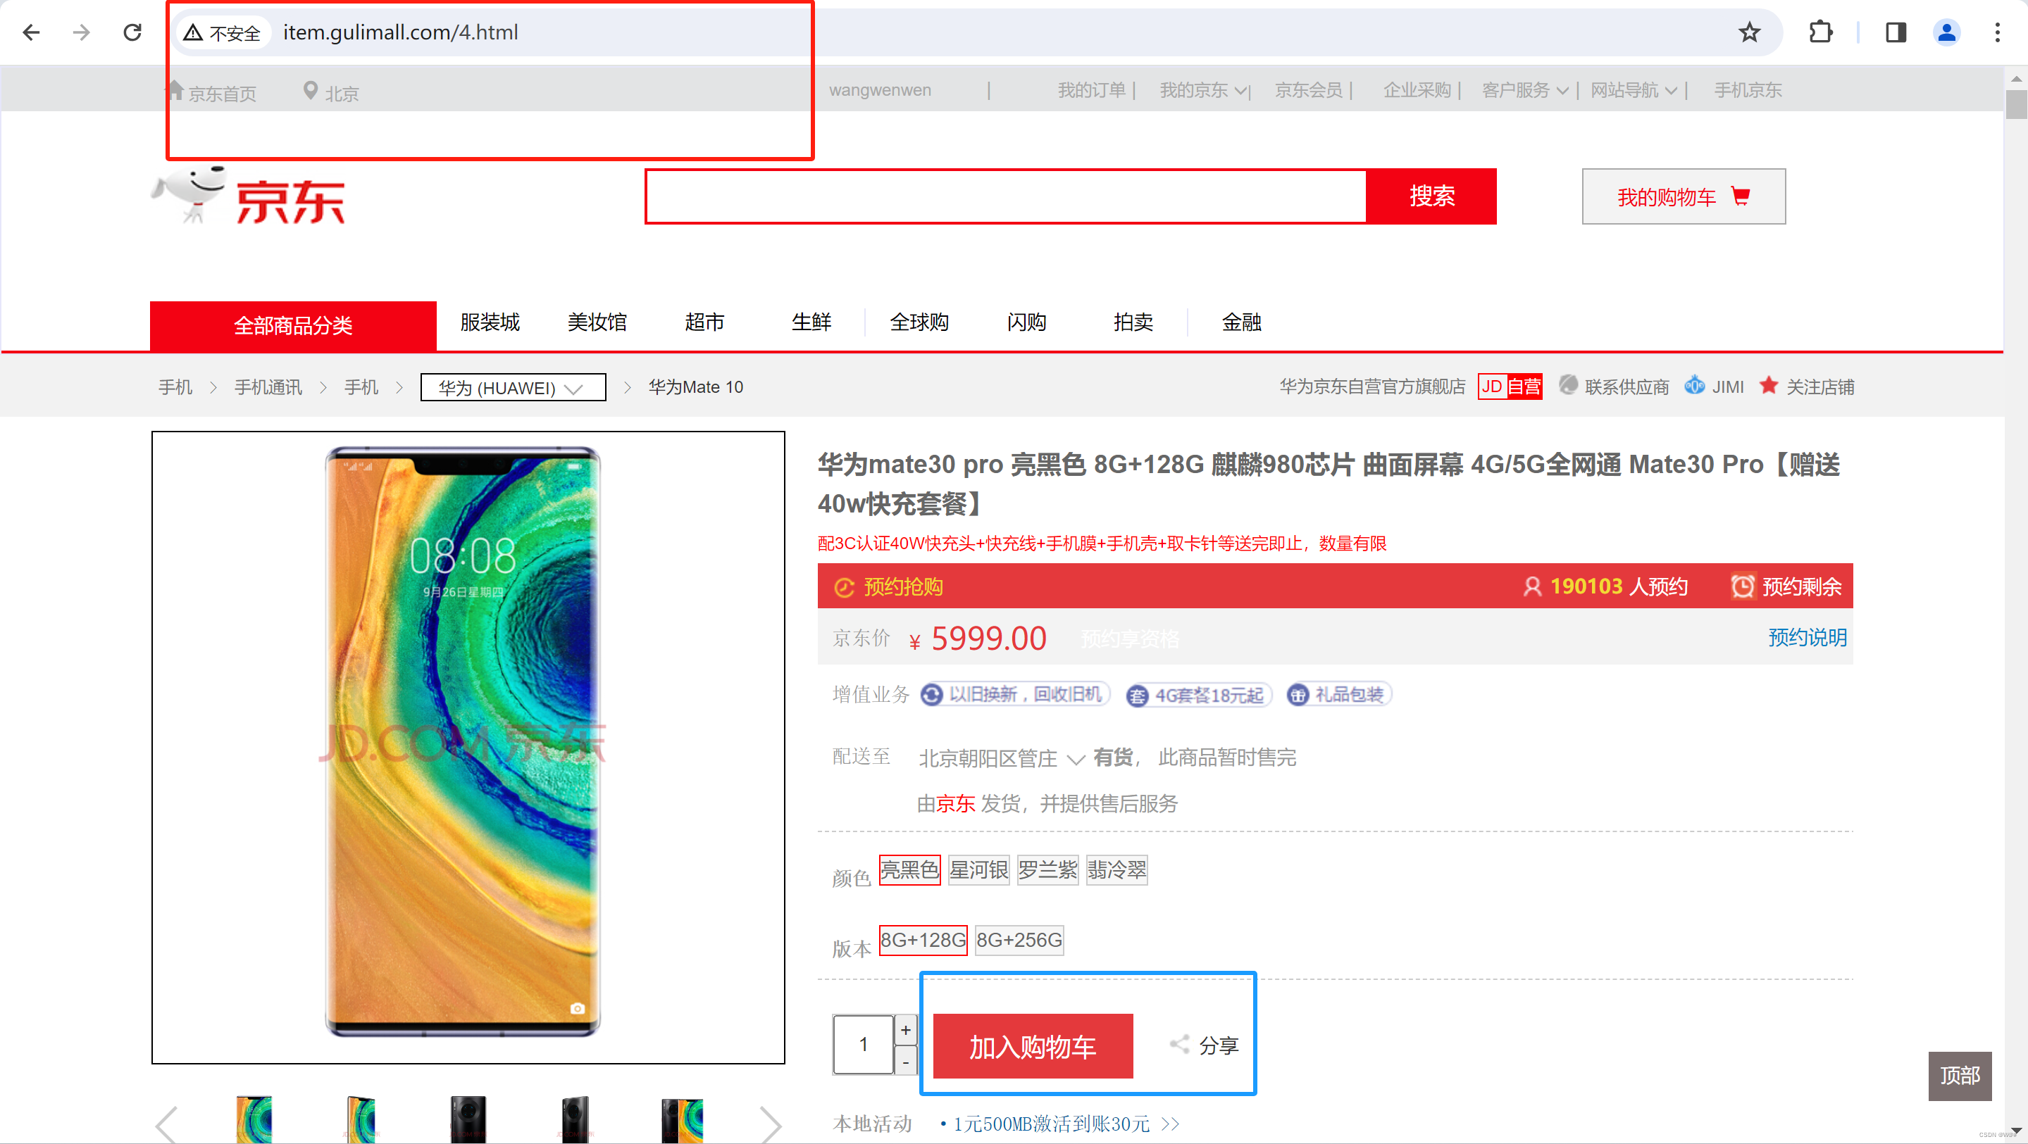Screen dimensions: 2028x1144
Task: Click the red 搜索 button
Action: [x=1431, y=196]
